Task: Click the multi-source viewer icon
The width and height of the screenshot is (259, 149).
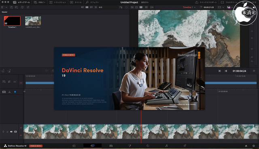Action: 146,7
